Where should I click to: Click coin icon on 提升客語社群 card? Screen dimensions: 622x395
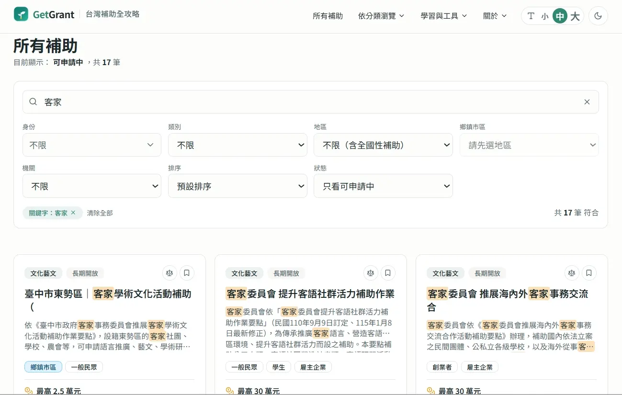[x=230, y=391]
